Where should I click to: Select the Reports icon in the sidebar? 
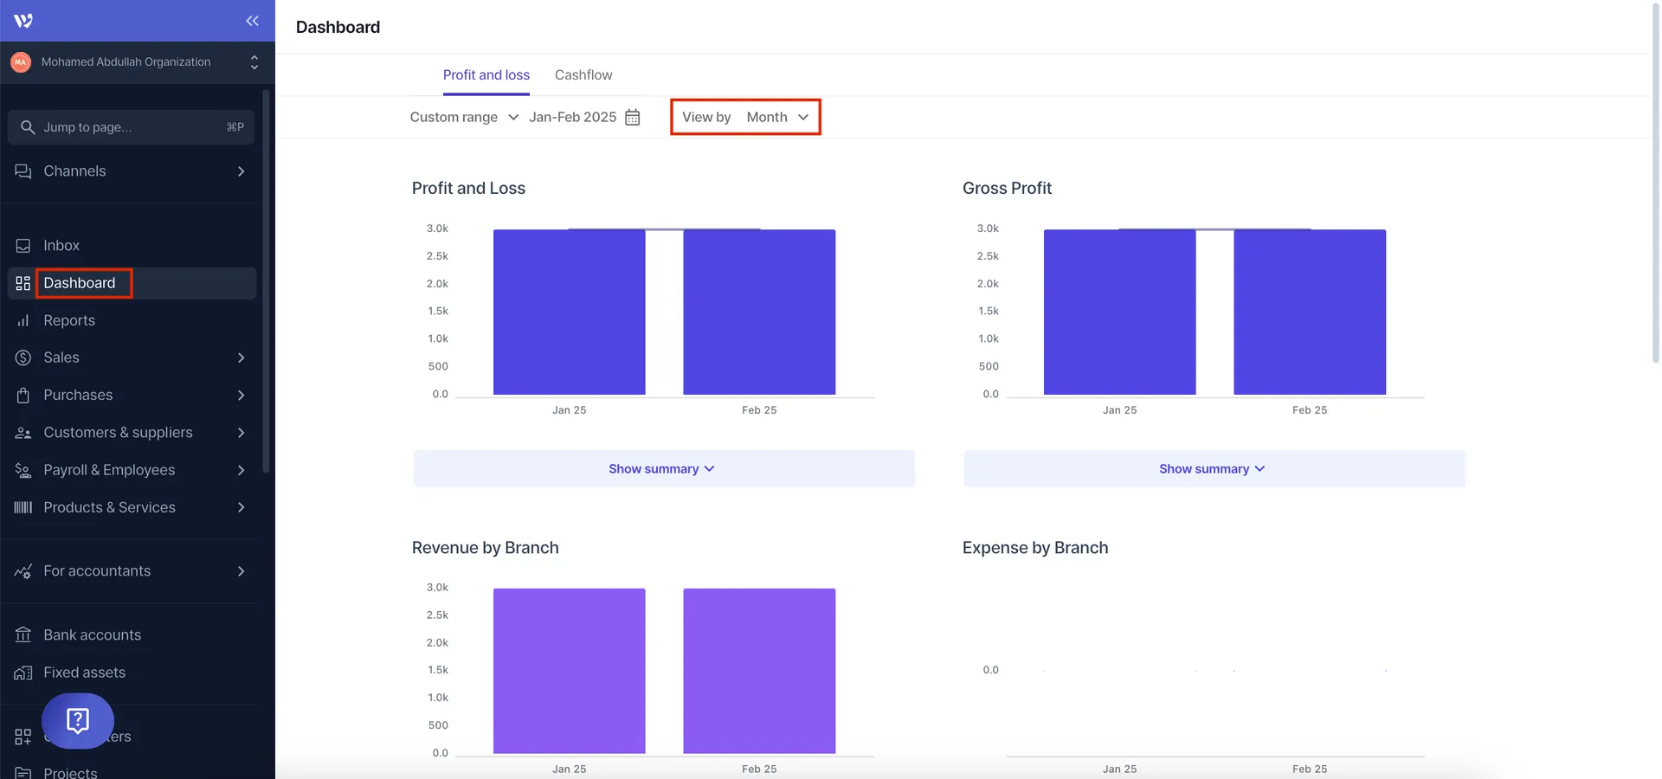point(23,320)
